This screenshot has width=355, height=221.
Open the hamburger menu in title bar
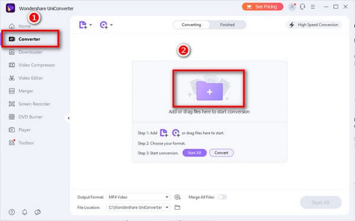(313, 7)
